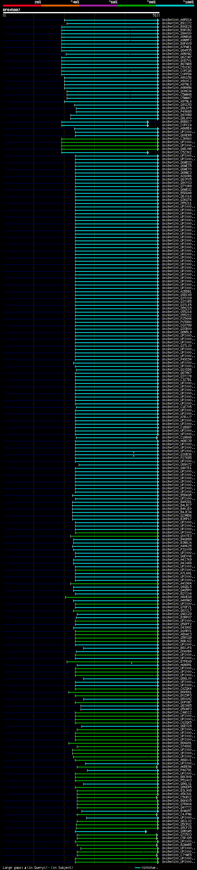This screenshot has height=870, width=197.
Task: Select the UniRef100_Q6ZIW7 entry
Action: click(177, 57)
